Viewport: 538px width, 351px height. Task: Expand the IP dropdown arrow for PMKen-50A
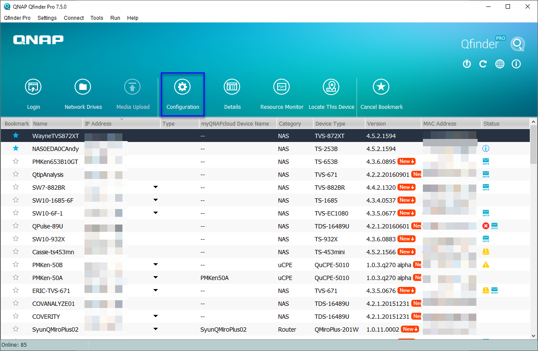click(156, 277)
